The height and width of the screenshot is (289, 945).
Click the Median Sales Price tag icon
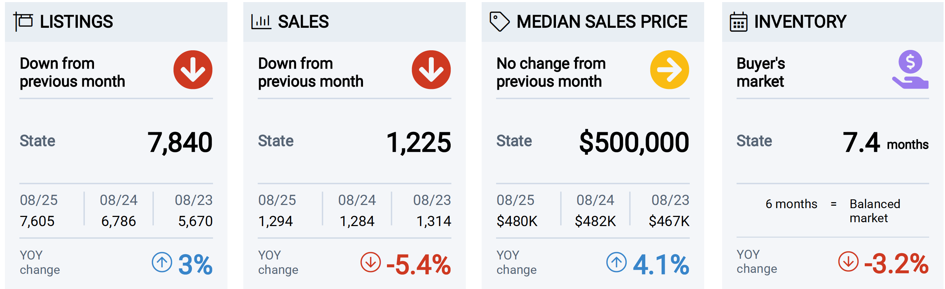499,21
